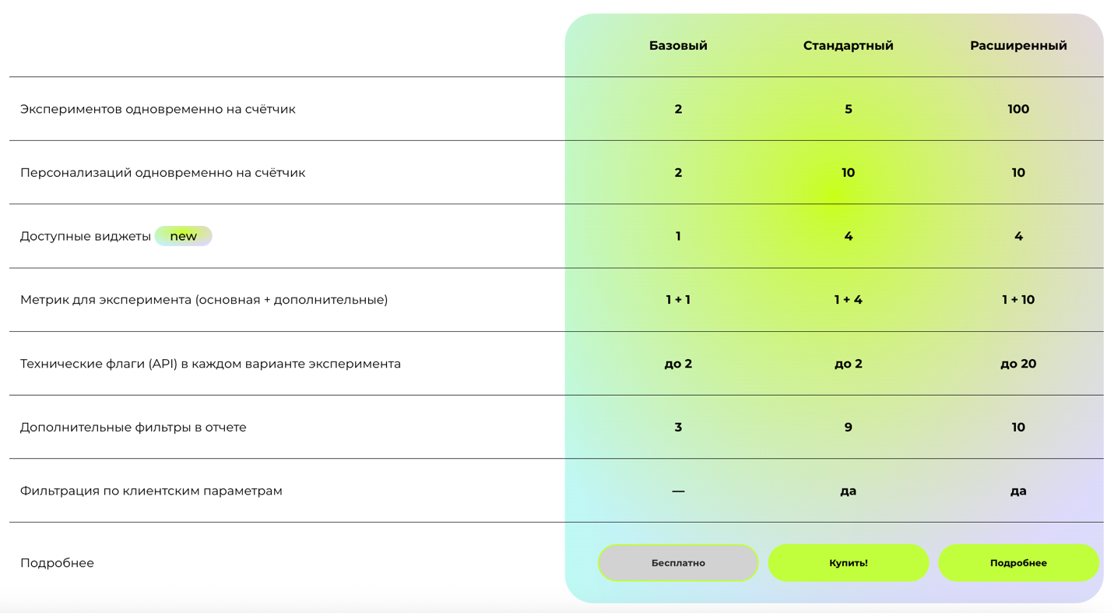This screenshot has width=1114, height=613.
Task: Click the value 9 in the Стандартный column
Action: pos(848,428)
